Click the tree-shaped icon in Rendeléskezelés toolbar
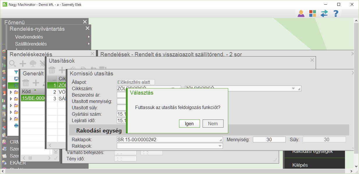359x174 pixels. tap(33, 64)
